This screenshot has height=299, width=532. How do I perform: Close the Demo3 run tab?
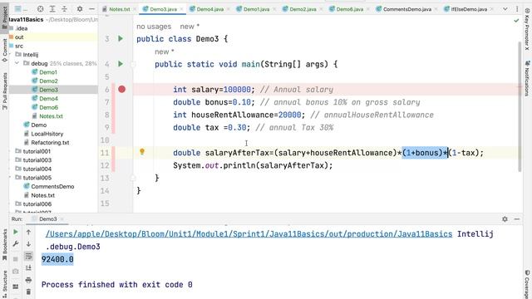pos(62,219)
